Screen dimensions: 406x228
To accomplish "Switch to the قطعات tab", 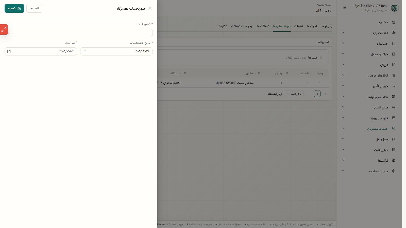I will point(299,26).
